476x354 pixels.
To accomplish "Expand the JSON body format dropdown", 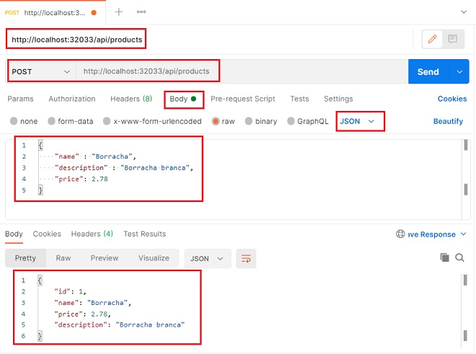I will pyautogui.click(x=358, y=122).
